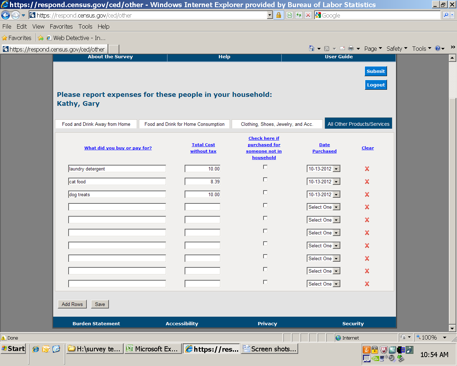Viewport: 457px width, 366px height.
Task: Open date dropdown for the dog treats row
Action: pos(336,194)
